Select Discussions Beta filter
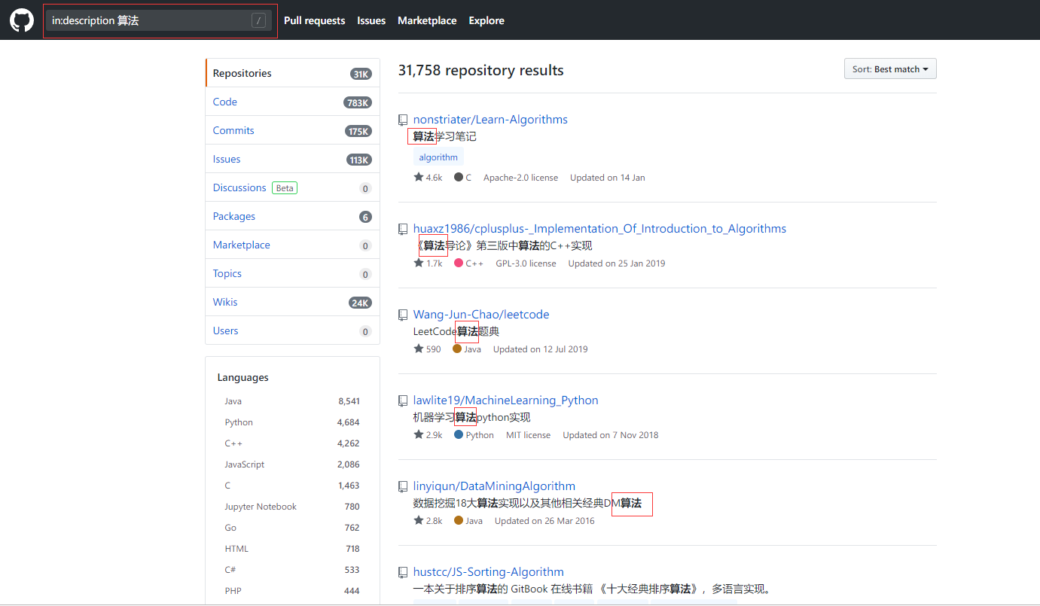 tap(292, 187)
